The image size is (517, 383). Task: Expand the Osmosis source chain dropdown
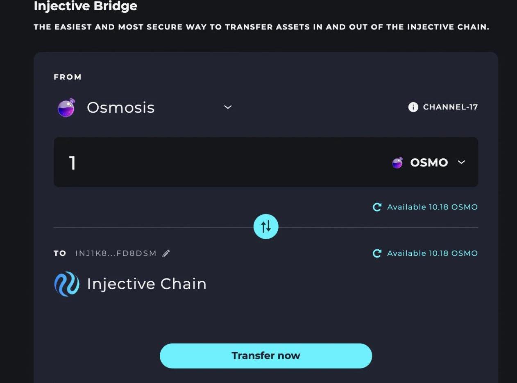click(228, 107)
